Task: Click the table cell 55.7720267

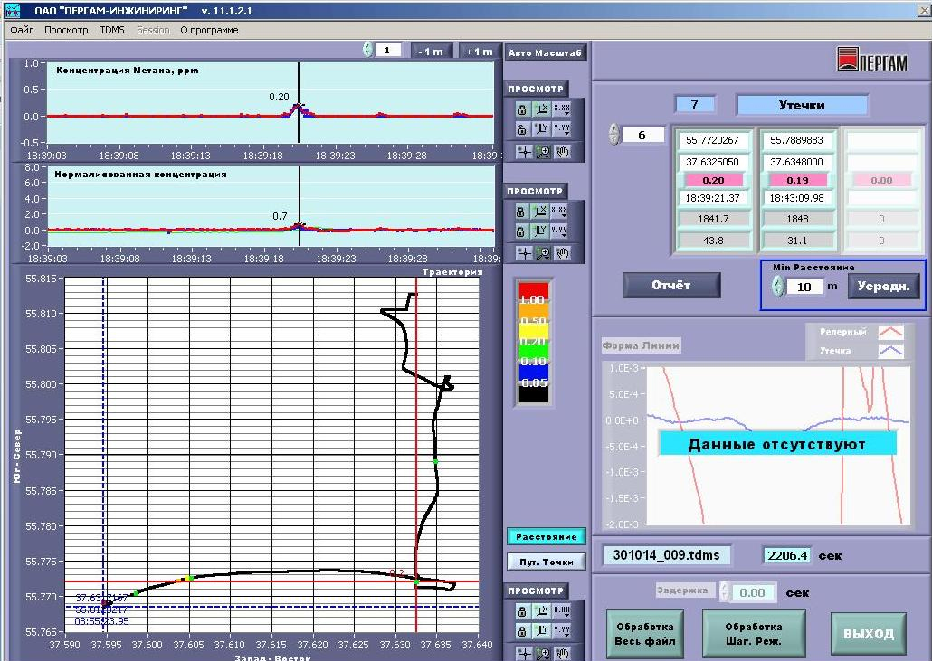Action: pyautogui.click(x=712, y=140)
